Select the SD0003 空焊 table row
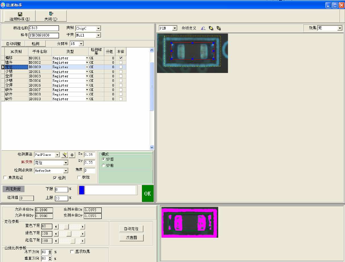Viewport: 345px width, 262px height. pos(64,76)
